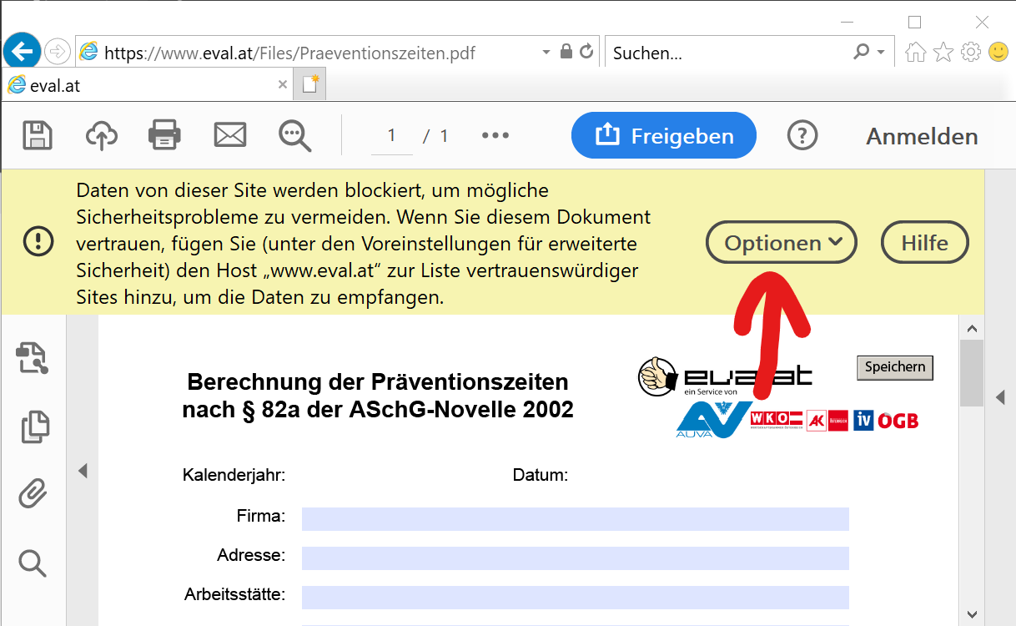This screenshot has height=626, width=1016.
Task: Click the vertical scrollbar thumb
Action: (x=972, y=373)
